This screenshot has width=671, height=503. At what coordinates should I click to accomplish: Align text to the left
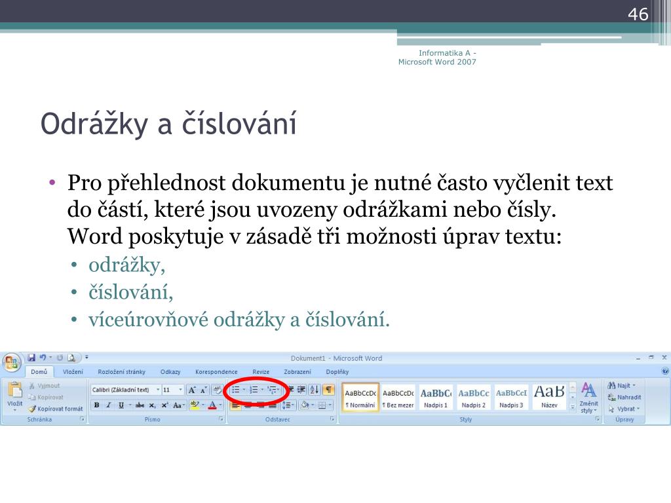[235, 405]
